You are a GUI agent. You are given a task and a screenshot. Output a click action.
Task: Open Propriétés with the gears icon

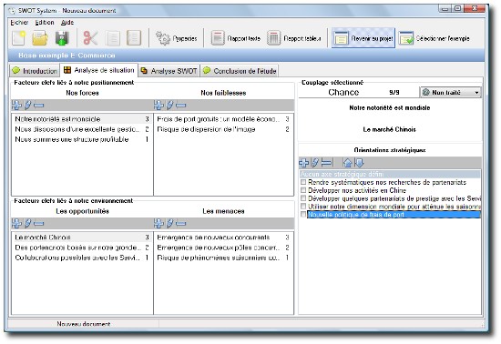[x=176, y=38]
